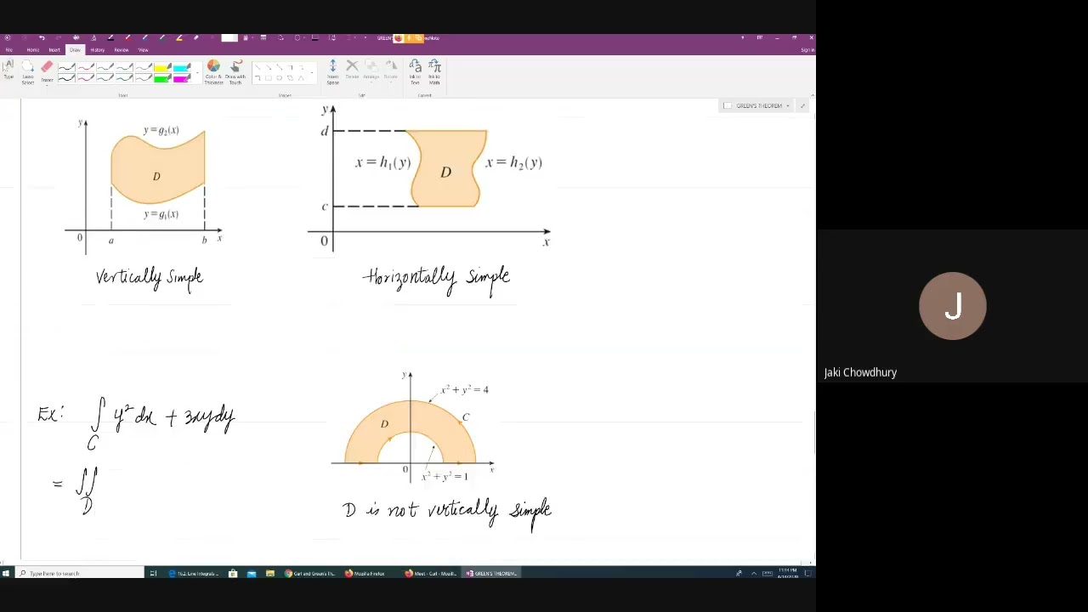Pick the cyan highlighter pen
The width and height of the screenshot is (1088, 612).
pos(182,68)
